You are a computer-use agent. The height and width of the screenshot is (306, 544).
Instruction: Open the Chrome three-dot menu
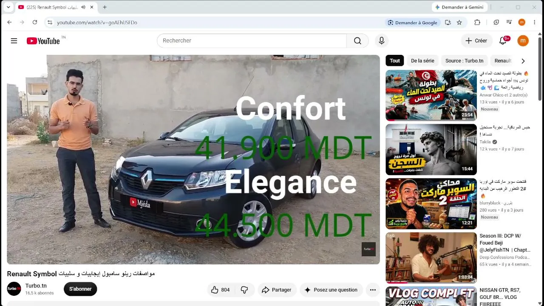click(x=535, y=23)
